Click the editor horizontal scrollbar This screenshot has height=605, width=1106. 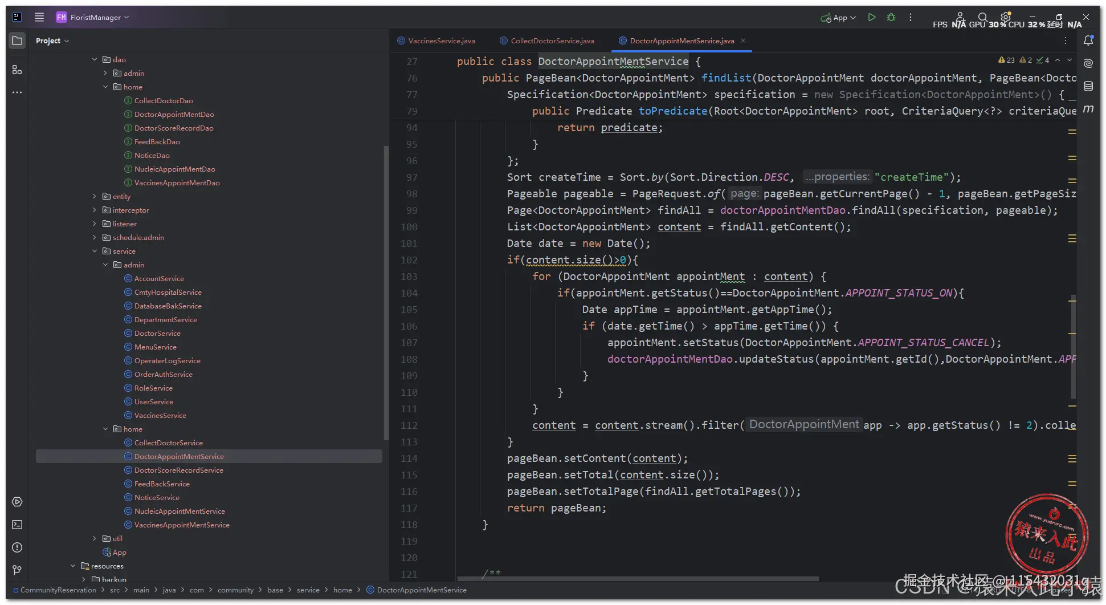point(638,578)
